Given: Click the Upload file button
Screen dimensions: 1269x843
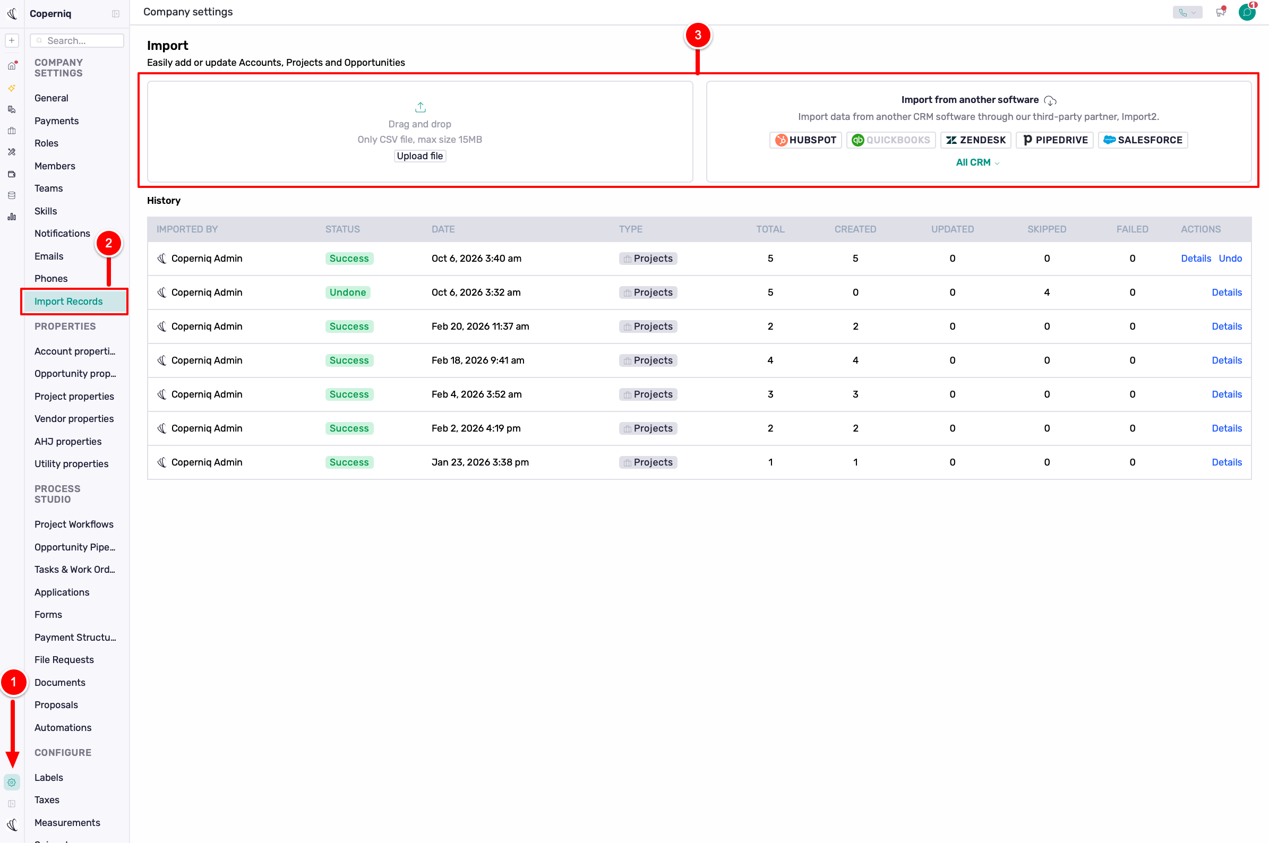Looking at the screenshot, I should click(x=420, y=156).
